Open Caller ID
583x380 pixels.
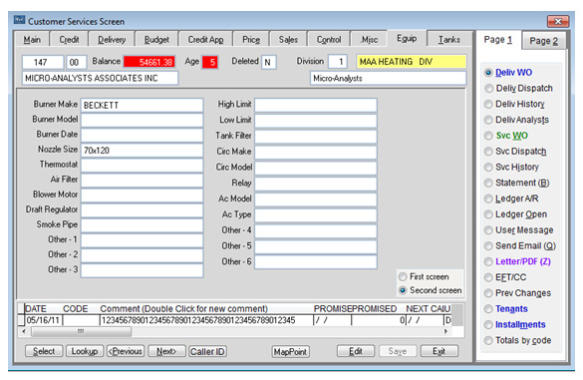coord(207,351)
